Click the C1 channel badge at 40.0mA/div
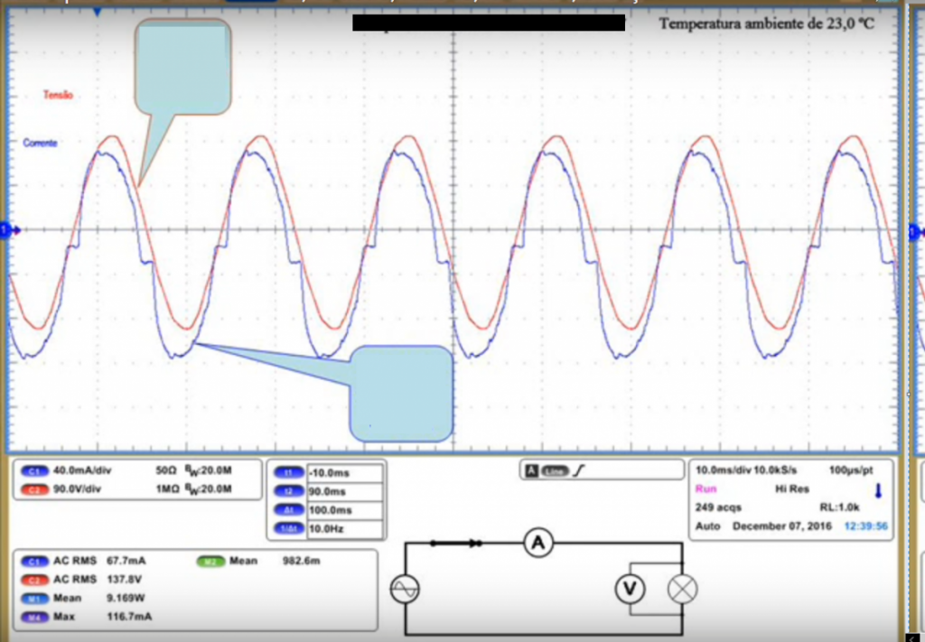 coord(37,470)
